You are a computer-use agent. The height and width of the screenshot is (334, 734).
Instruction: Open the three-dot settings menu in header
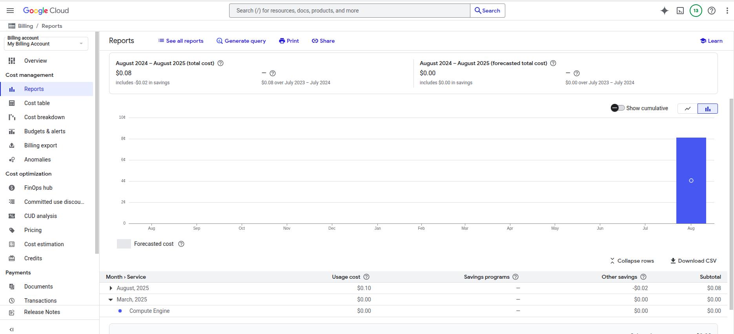click(727, 11)
